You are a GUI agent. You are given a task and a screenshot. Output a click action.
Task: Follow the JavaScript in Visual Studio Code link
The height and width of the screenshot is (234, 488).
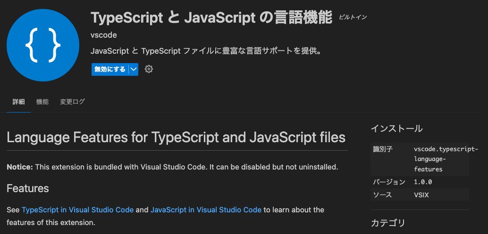click(206, 210)
